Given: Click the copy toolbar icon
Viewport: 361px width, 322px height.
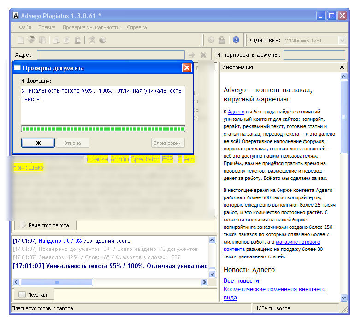Looking at the screenshot, I should click(67, 40).
